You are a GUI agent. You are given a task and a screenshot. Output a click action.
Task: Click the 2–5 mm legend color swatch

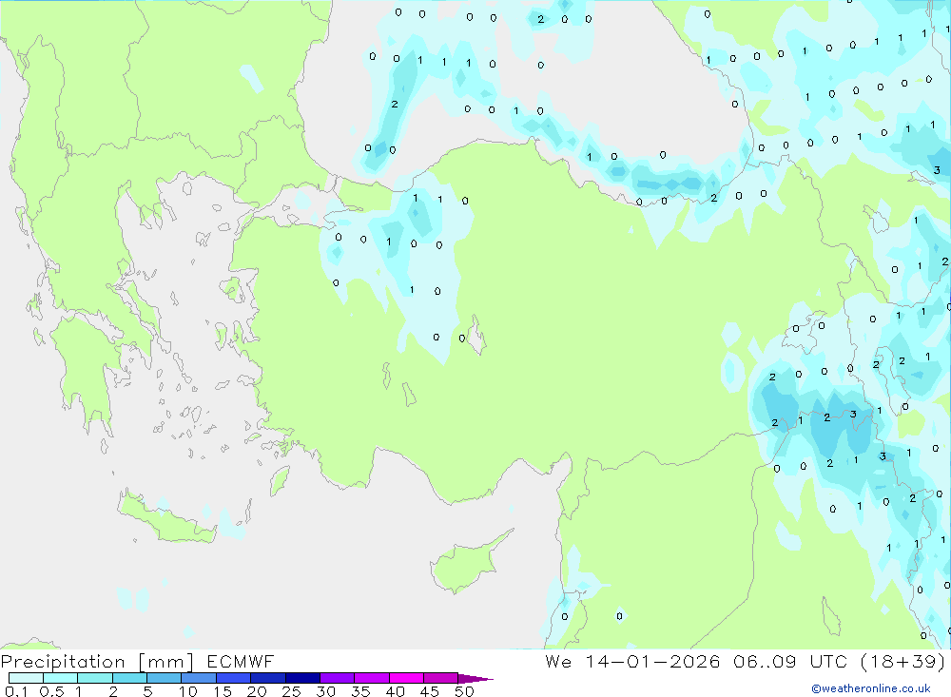(x=129, y=678)
